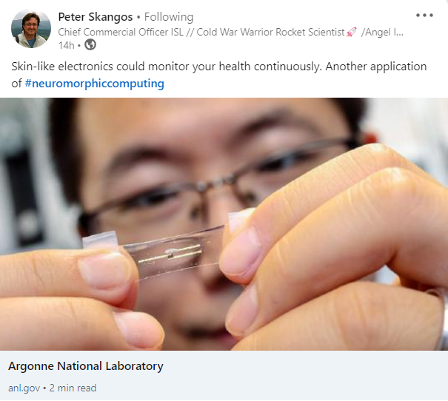Screen dimensions: 448x401
Task: Open the three-dot post options menu
Action: [424, 16]
